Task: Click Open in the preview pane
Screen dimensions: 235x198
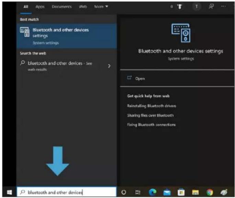Action: click(140, 79)
